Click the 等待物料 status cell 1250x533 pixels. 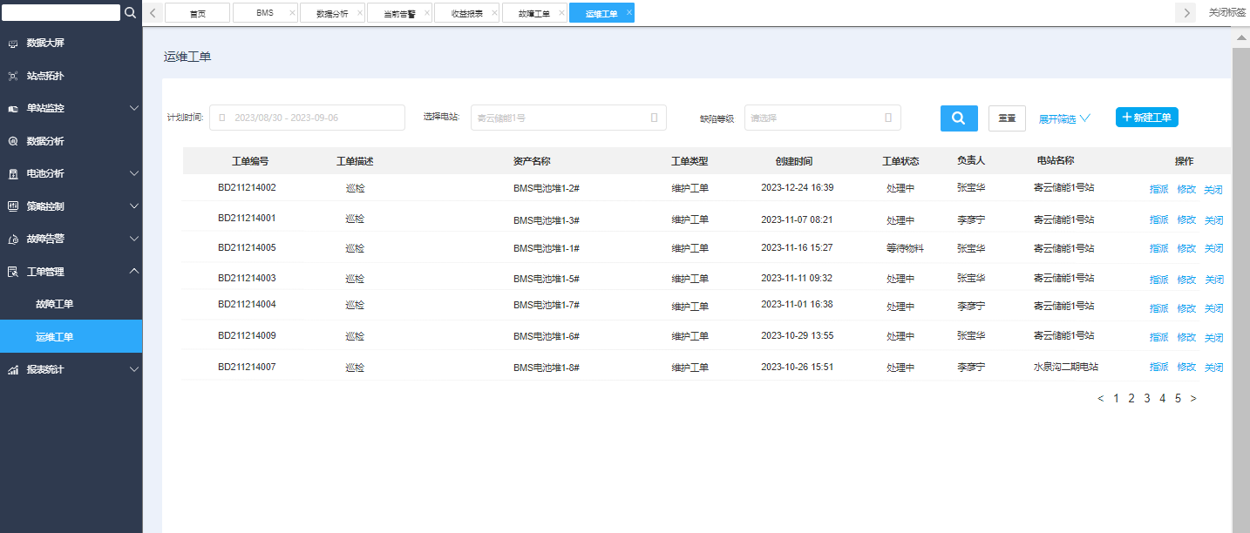905,248
